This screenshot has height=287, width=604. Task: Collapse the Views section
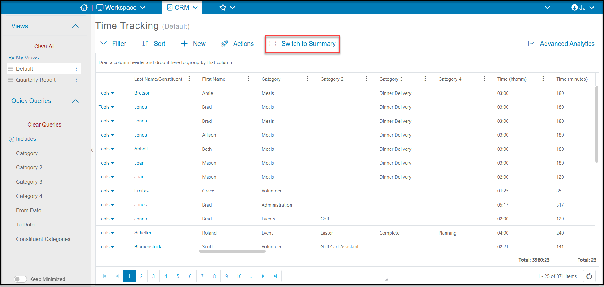pyautogui.click(x=75, y=26)
